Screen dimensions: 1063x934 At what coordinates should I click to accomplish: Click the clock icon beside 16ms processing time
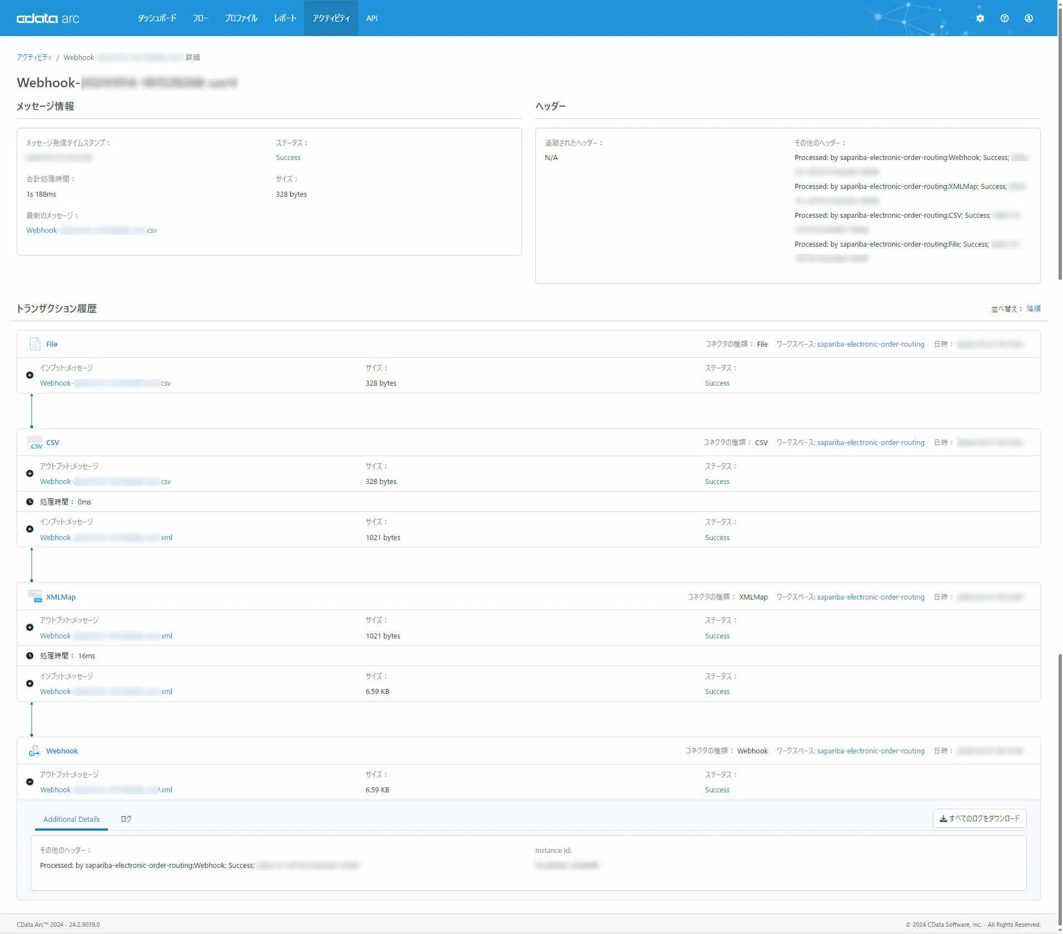[x=30, y=656]
